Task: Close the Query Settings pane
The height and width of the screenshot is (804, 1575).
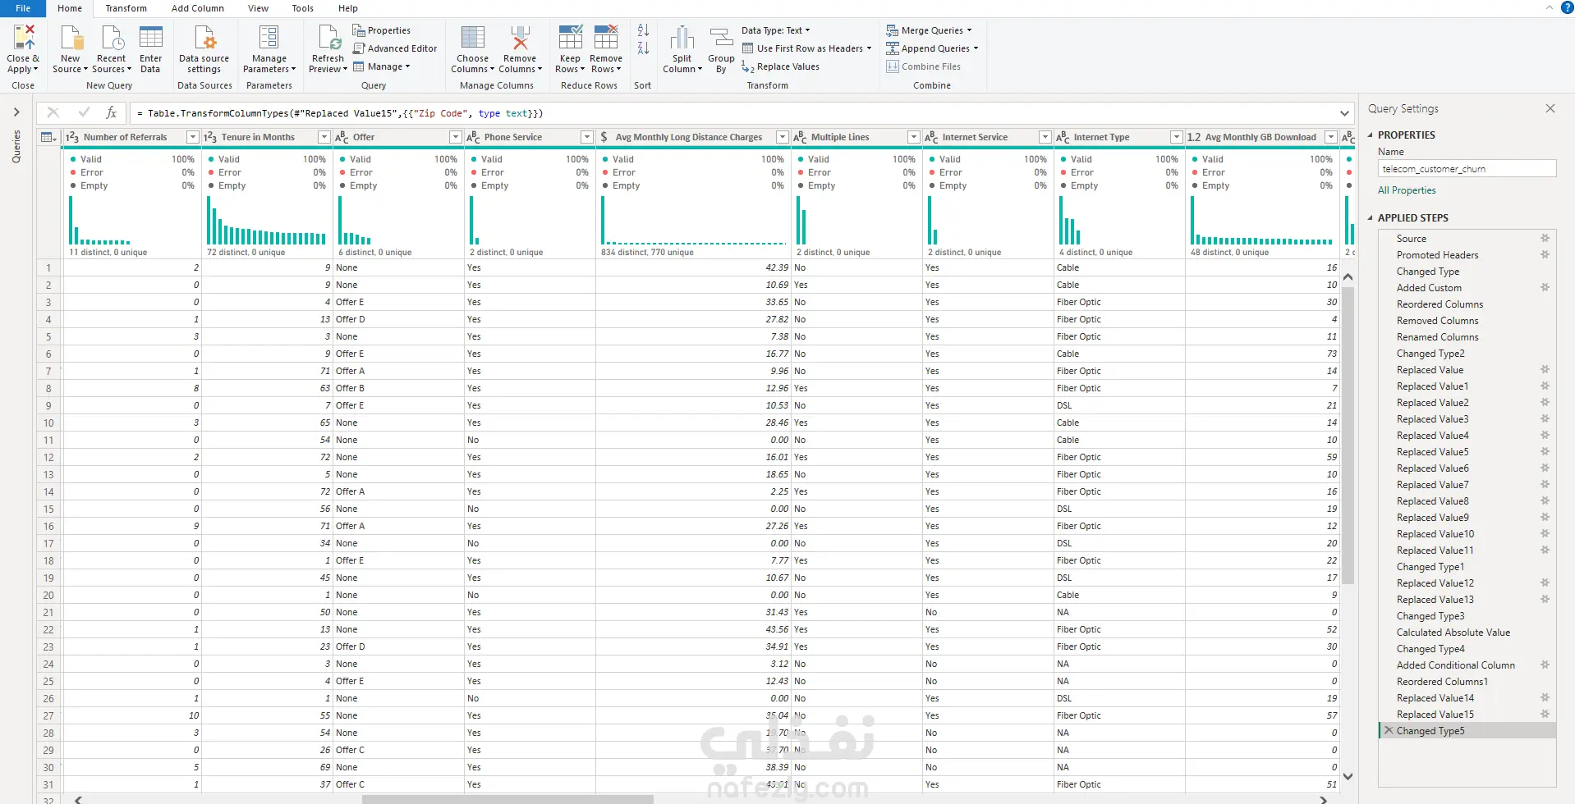Action: (x=1550, y=108)
